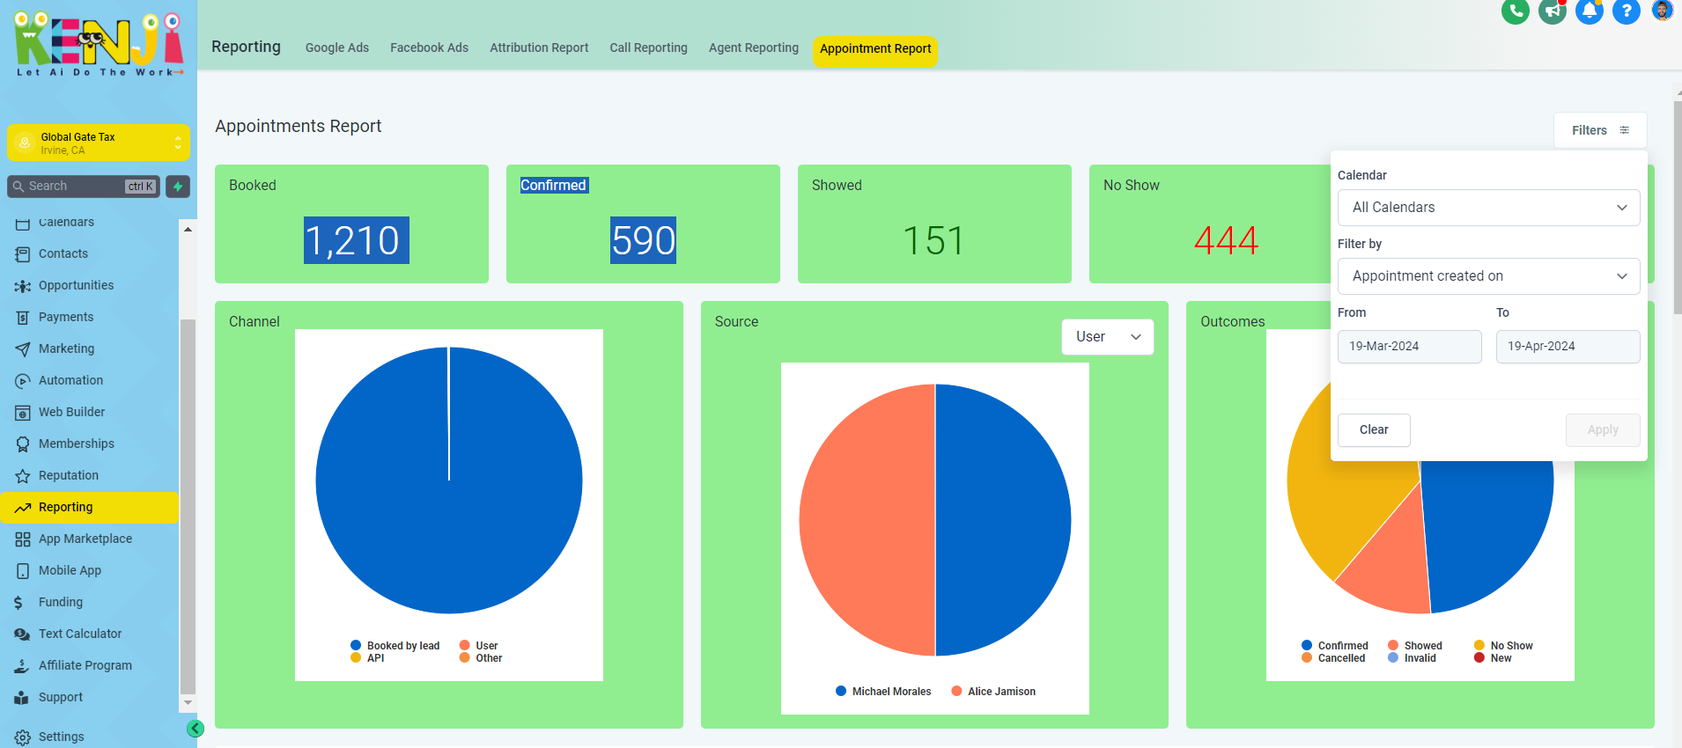The image size is (1682, 748).
Task: Click the Mobile App phone icon
Action: pos(23,571)
